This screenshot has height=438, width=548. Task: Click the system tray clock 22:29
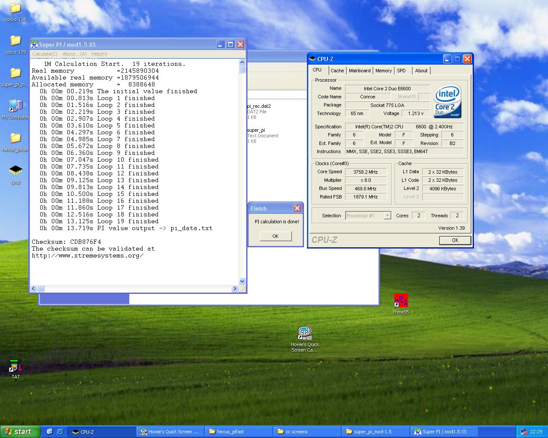(x=536, y=432)
